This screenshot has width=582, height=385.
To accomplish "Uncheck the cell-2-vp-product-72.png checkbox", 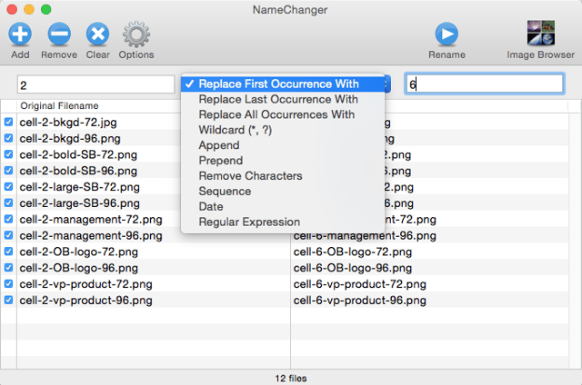I will point(8,284).
